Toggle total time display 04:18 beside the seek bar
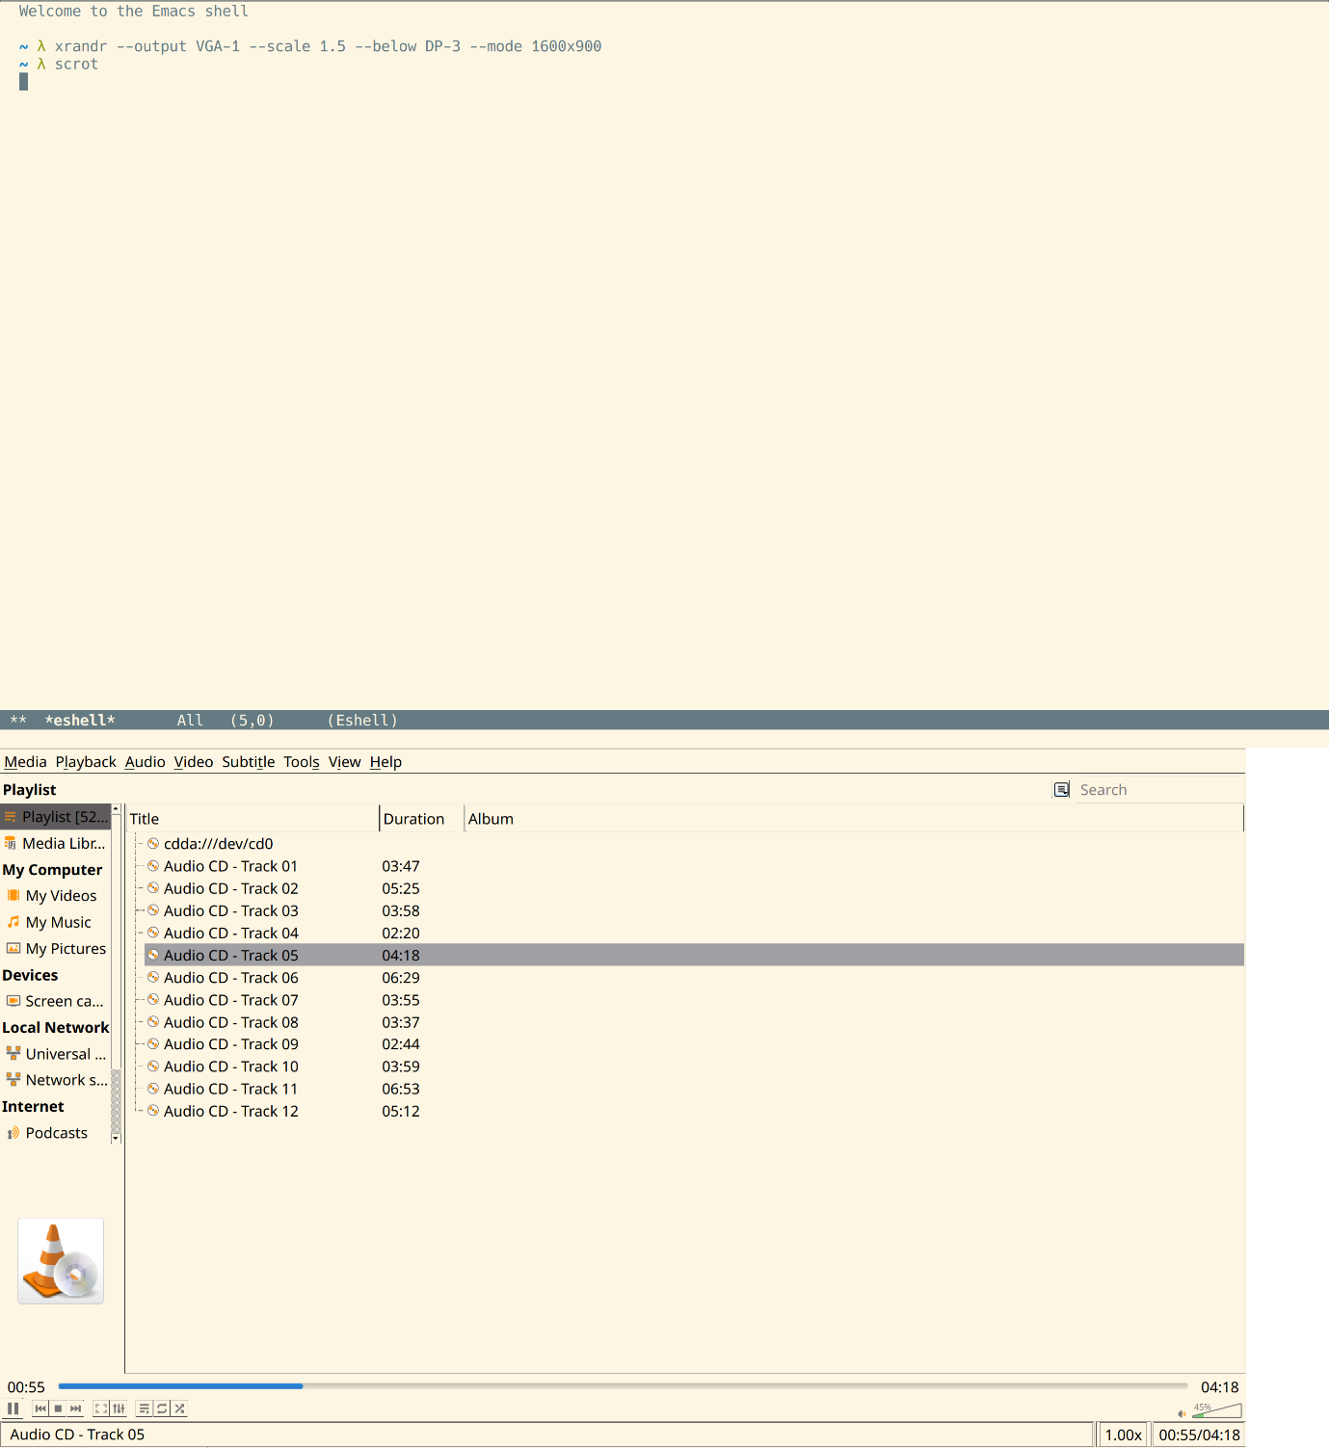This screenshot has height=1448, width=1329. point(1219,1387)
